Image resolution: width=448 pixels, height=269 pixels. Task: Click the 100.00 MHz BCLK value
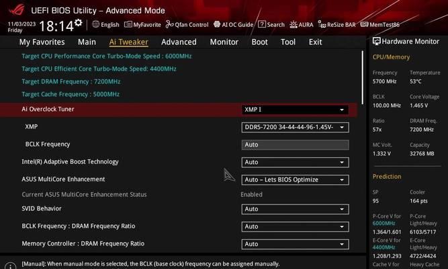pos(387,106)
